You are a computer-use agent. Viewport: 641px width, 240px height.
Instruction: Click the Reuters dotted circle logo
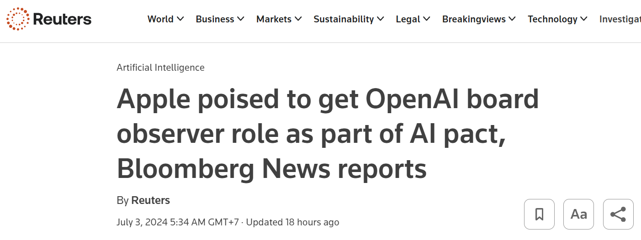pos(18,19)
